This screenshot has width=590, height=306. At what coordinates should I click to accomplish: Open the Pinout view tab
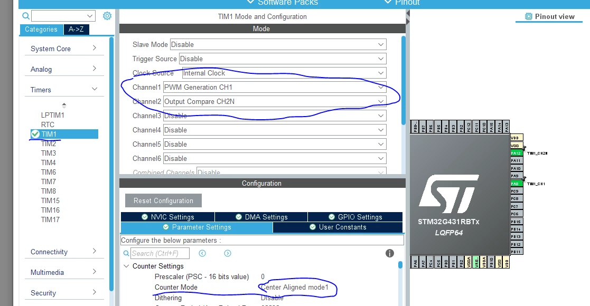point(549,16)
